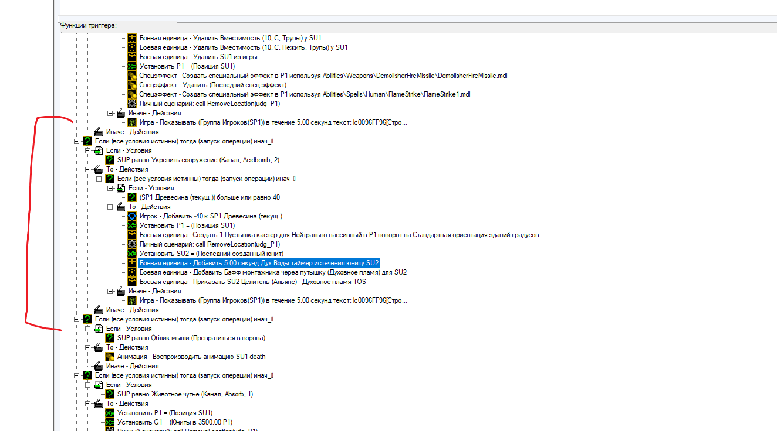Viewport: 777px width, 431px height.
Task: Click unit icon beside 'Создать 1 Пустышка-кастер'
Action: 132,235
